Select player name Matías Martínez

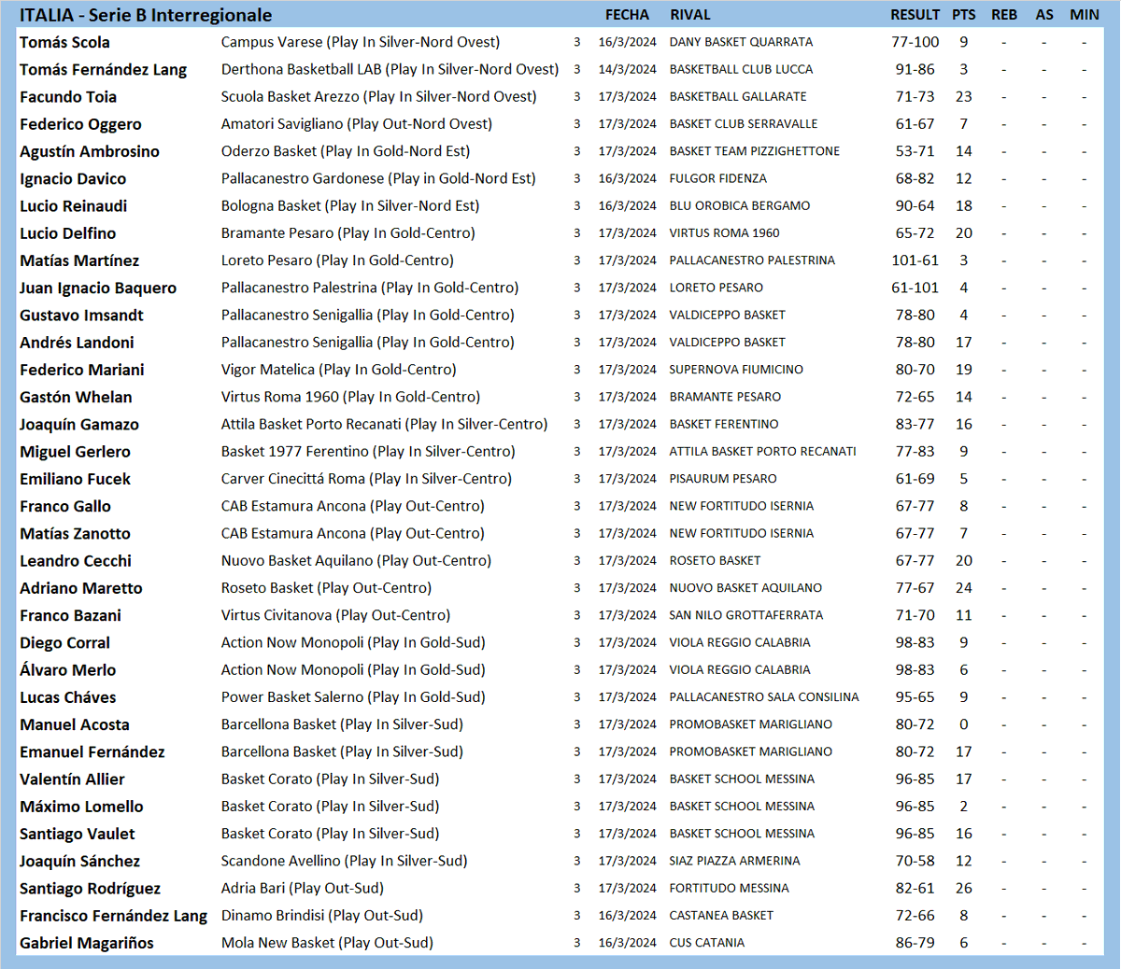point(79,260)
